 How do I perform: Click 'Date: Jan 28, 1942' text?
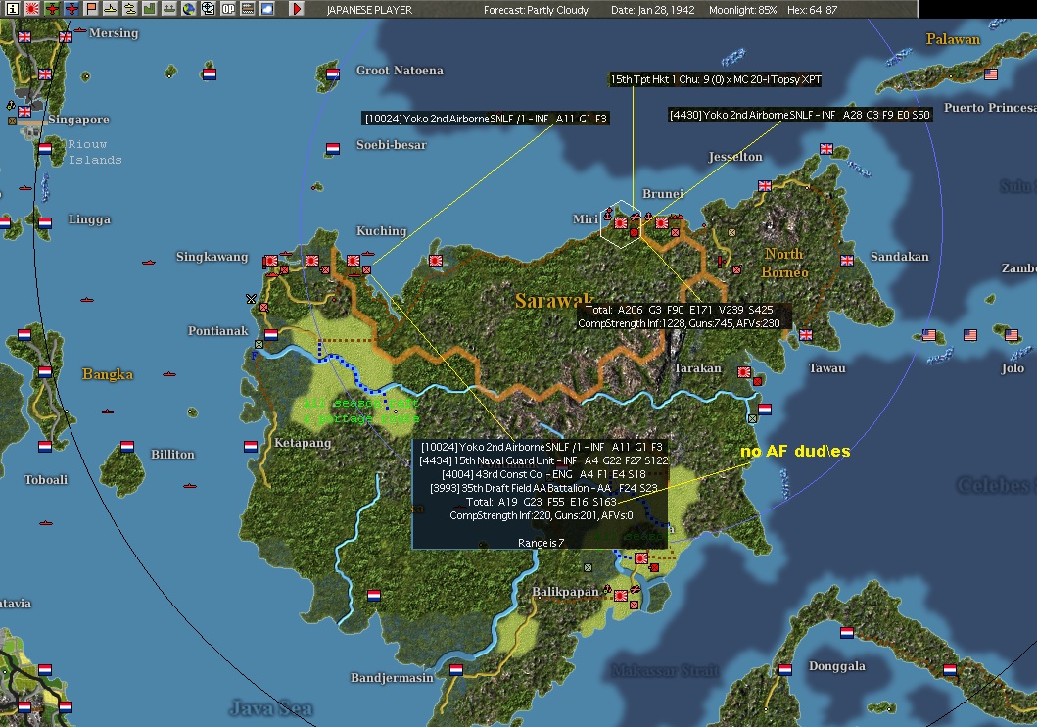(x=651, y=10)
